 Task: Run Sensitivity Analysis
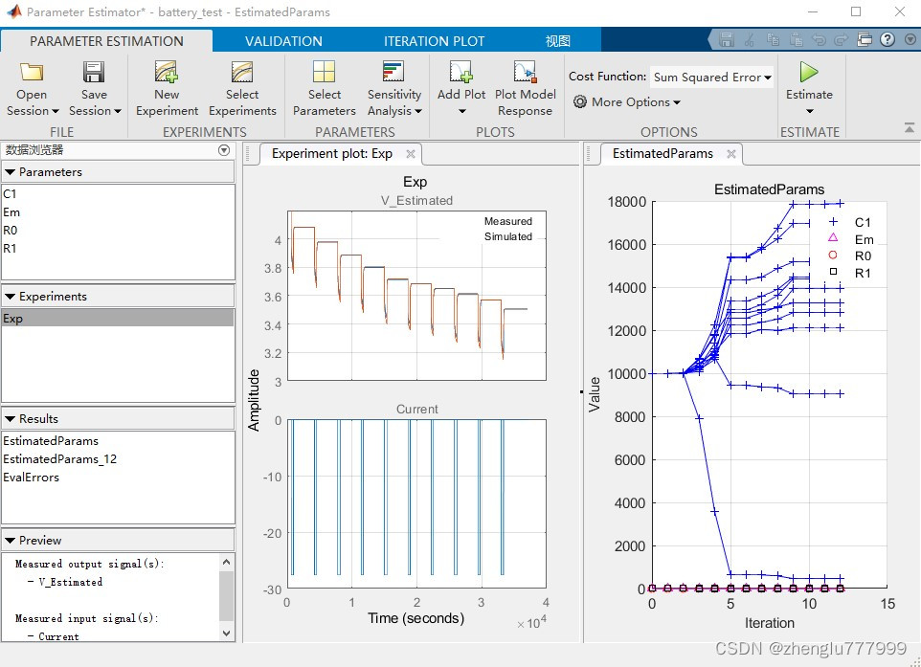393,86
